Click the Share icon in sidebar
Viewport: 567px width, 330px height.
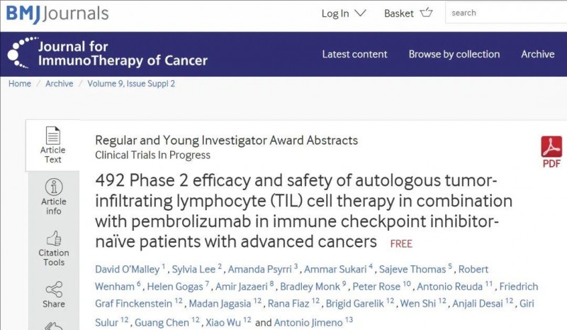pos(53,289)
